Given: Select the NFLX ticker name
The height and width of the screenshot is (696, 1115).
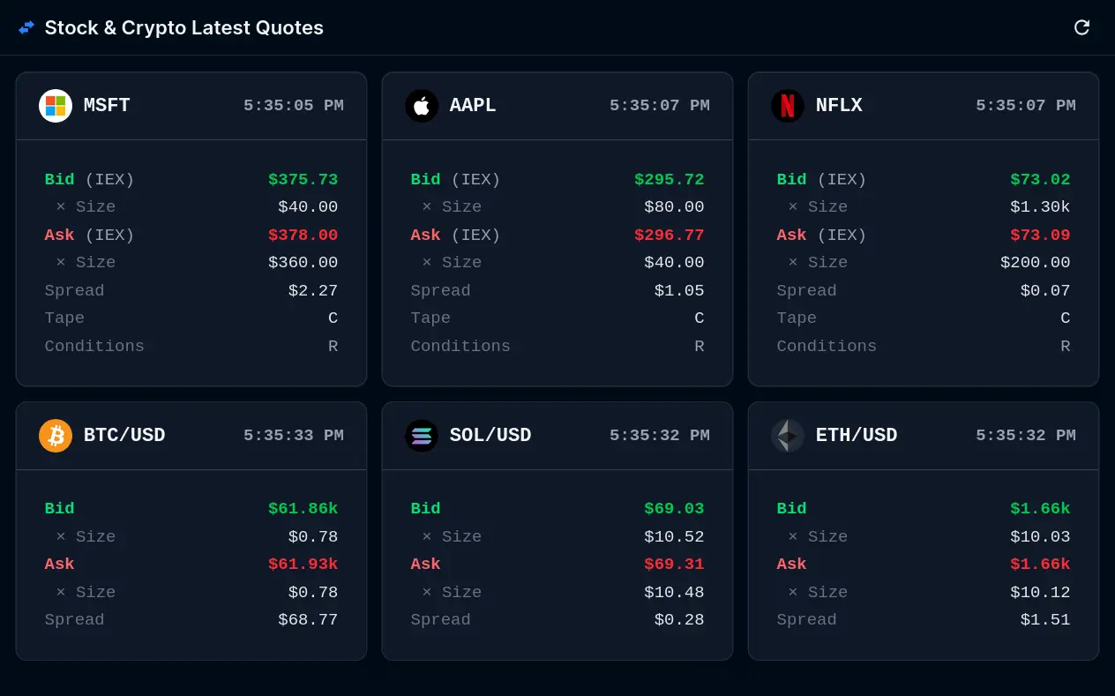Looking at the screenshot, I should click(x=839, y=106).
